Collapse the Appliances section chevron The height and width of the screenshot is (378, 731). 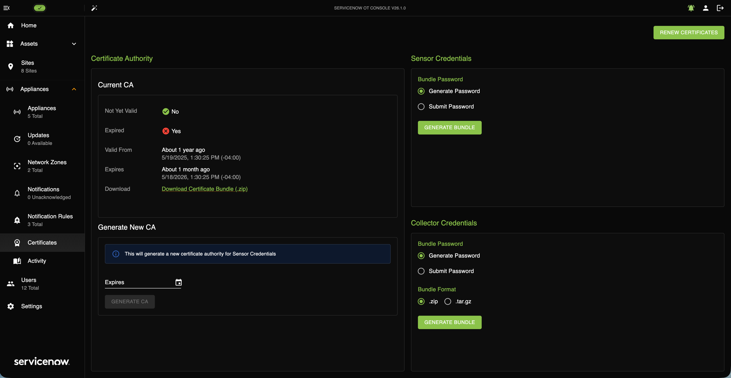74,89
